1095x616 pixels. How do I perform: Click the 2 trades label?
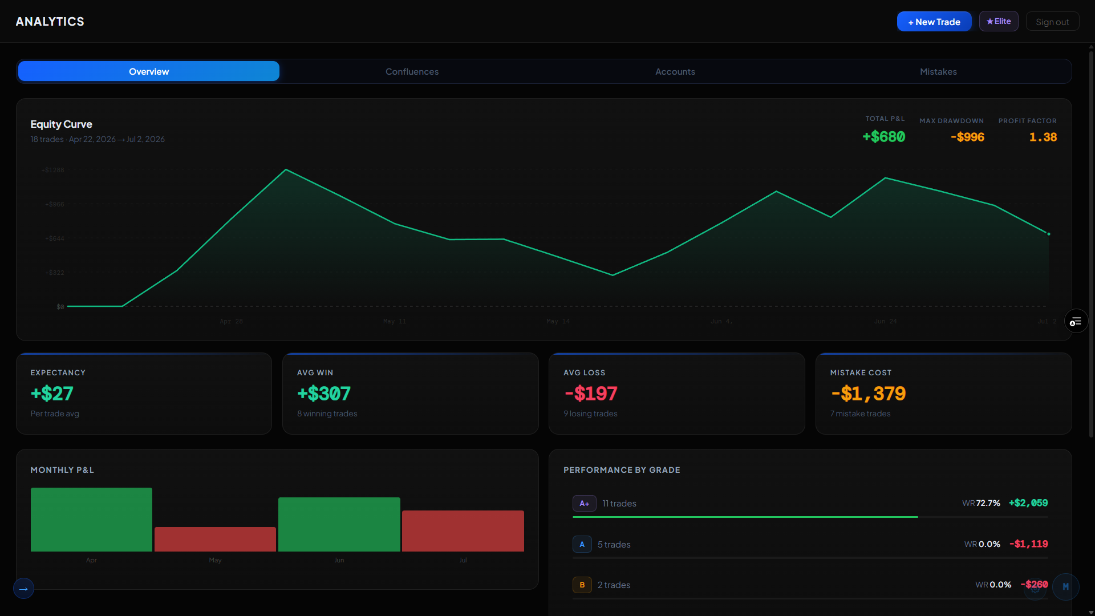click(x=614, y=585)
